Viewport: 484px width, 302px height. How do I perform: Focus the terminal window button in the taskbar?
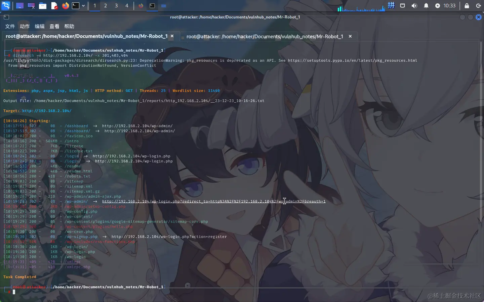[152, 6]
